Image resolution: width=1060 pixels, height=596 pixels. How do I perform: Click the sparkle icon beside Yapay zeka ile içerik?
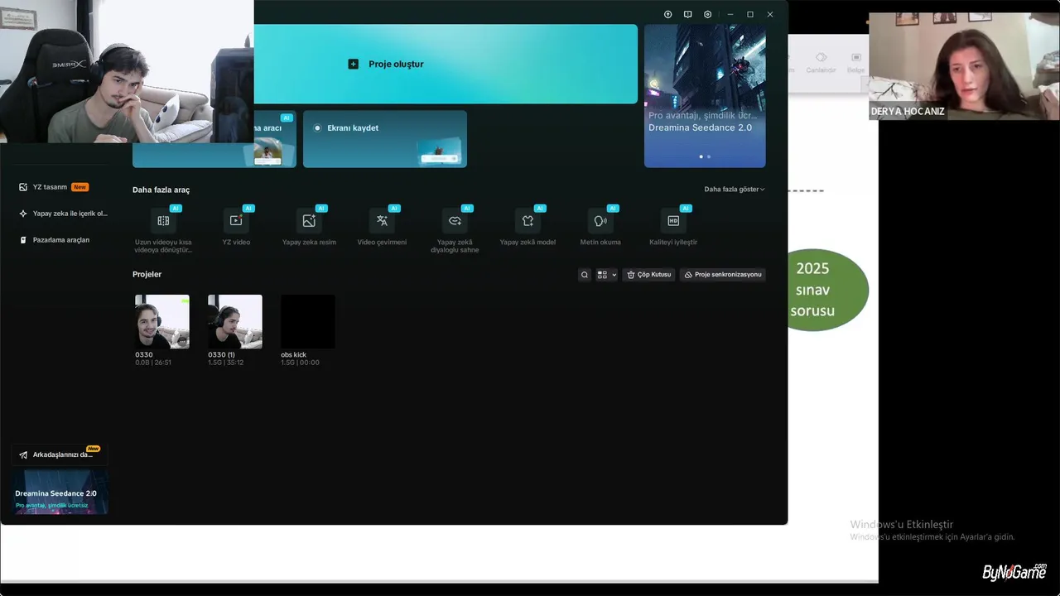(23, 214)
